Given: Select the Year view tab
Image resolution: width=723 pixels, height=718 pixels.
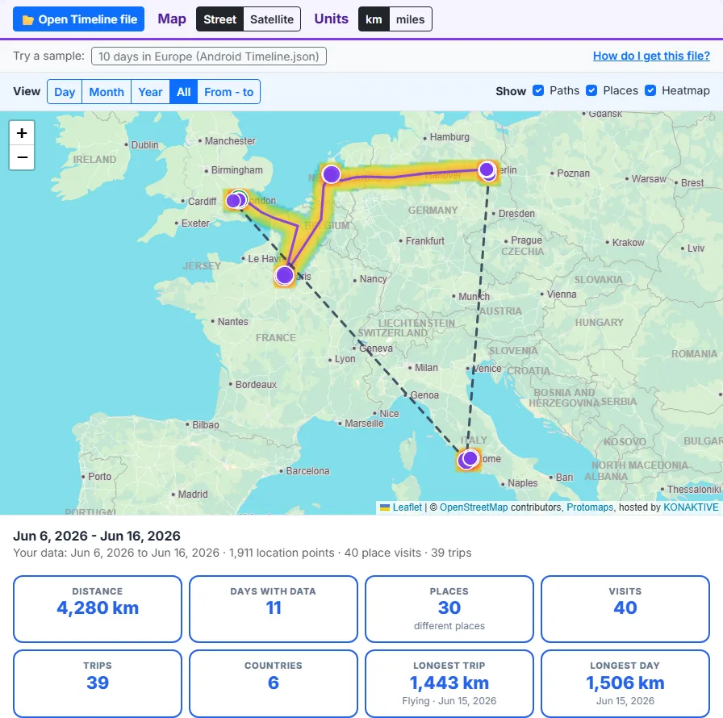Looking at the screenshot, I should (150, 92).
